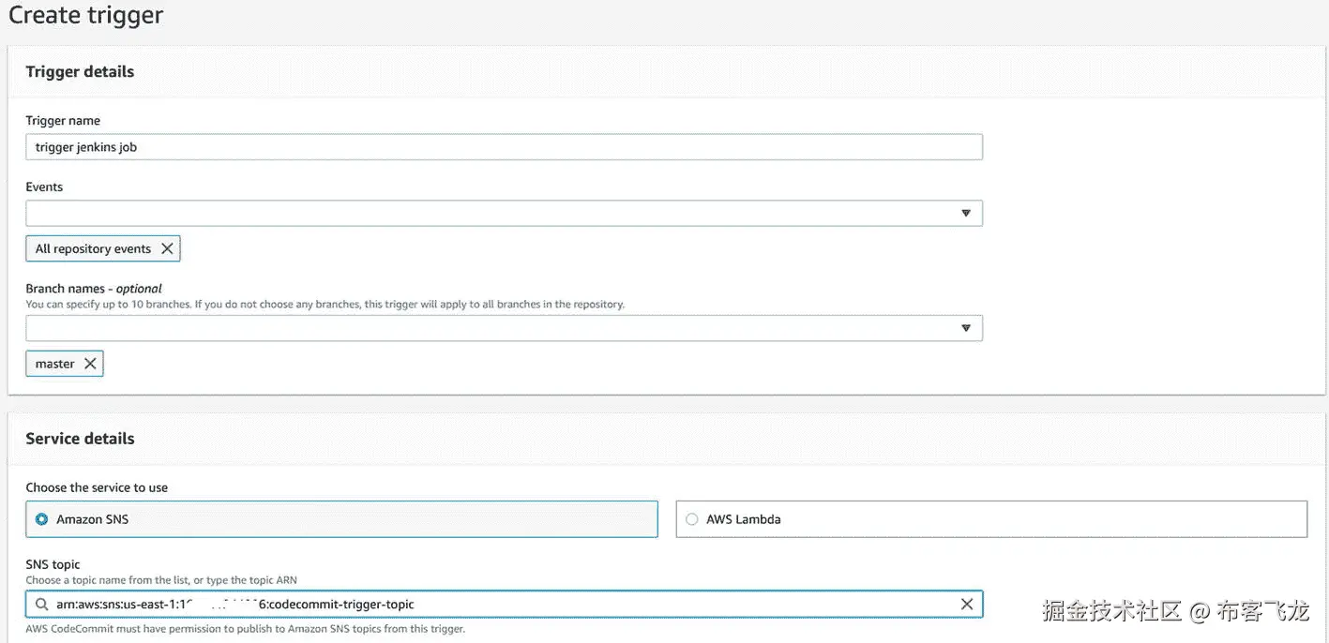Remove the "All repository events" tag
1329x643 pixels.
(167, 248)
